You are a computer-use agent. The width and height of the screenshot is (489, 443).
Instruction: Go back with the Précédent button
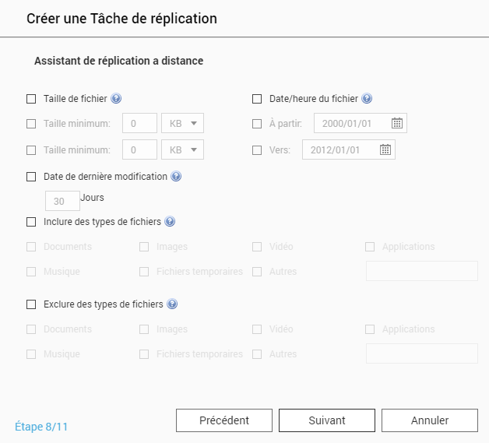[x=224, y=420]
